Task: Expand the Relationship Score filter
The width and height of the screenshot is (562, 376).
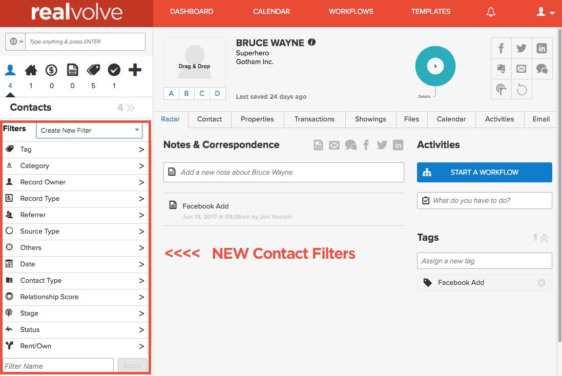Action: click(75, 297)
